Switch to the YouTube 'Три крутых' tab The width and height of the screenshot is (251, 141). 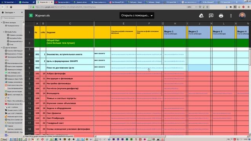tap(63, 2)
